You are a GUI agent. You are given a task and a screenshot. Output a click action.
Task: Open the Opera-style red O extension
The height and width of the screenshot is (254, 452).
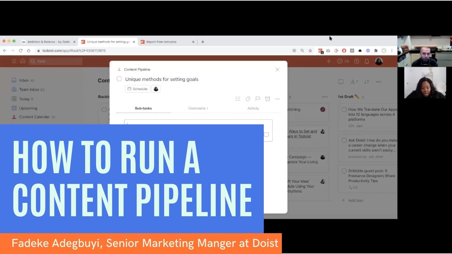(344, 50)
